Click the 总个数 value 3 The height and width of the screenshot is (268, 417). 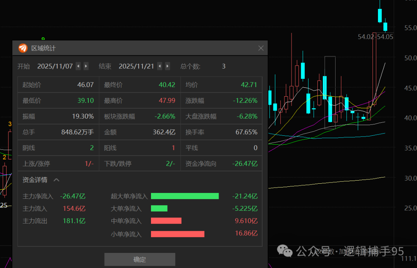pos(224,67)
